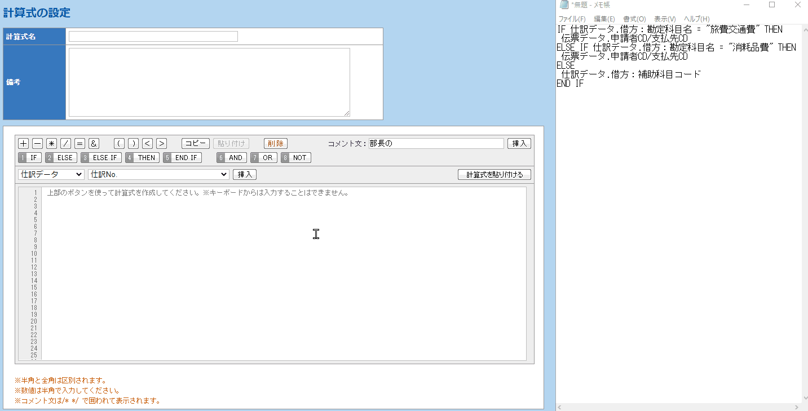
Task: Insert an opening parenthesis
Action: click(x=119, y=143)
